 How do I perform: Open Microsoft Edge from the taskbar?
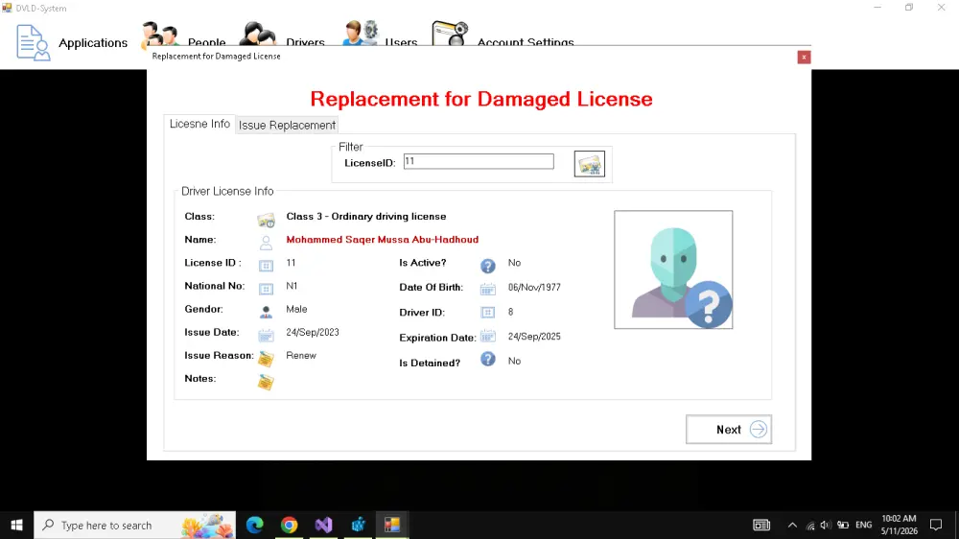254,525
